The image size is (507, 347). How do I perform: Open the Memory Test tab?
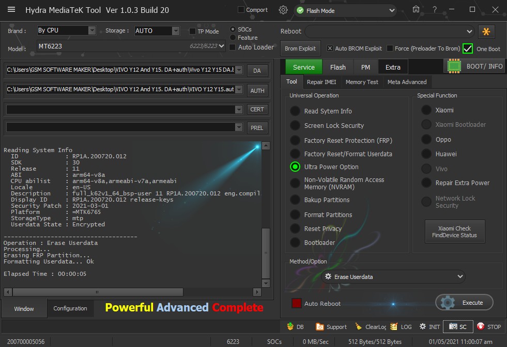pyautogui.click(x=362, y=82)
